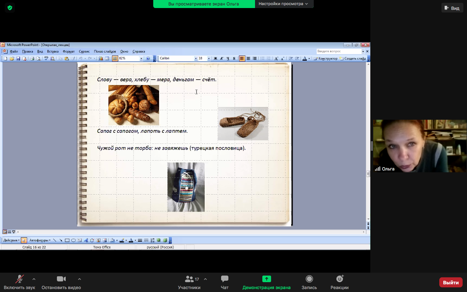Screen dimensions: 467x292
Task: Open the font size 18 dropdown
Action: (209, 58)
